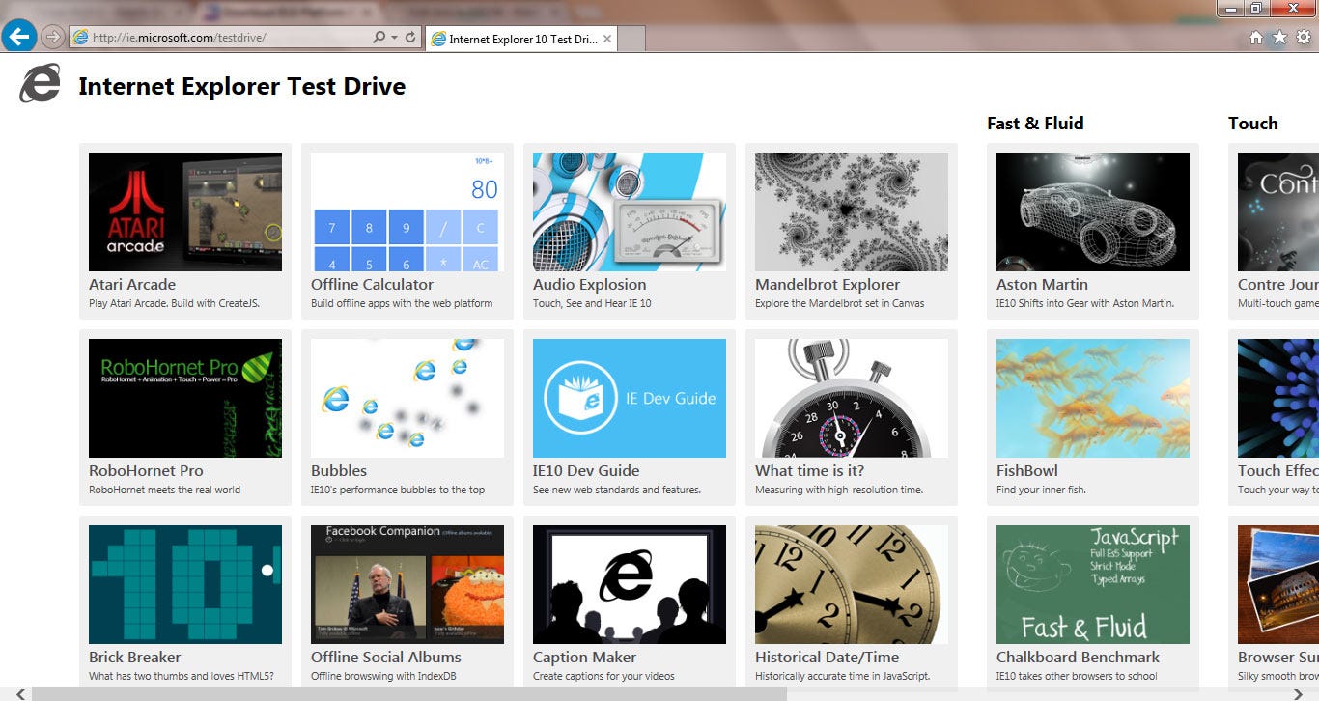This screenshot has width=1319, height=701.
Task: Click the Audio Explosion title link
Action: [590, 285]
